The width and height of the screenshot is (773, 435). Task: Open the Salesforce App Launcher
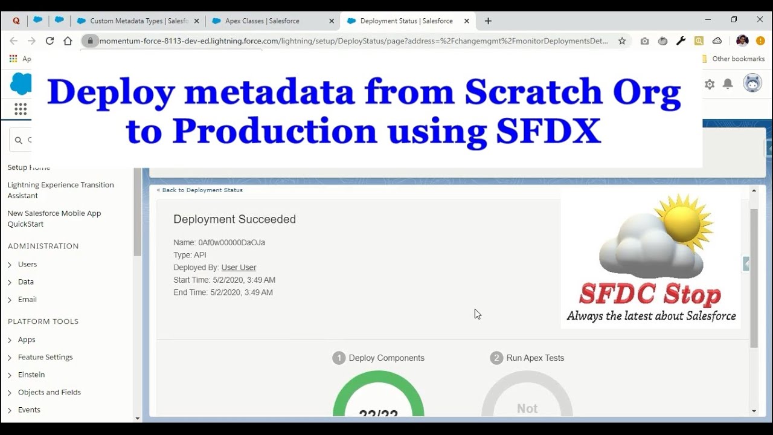pyautogui.click(x=21, y=109)
